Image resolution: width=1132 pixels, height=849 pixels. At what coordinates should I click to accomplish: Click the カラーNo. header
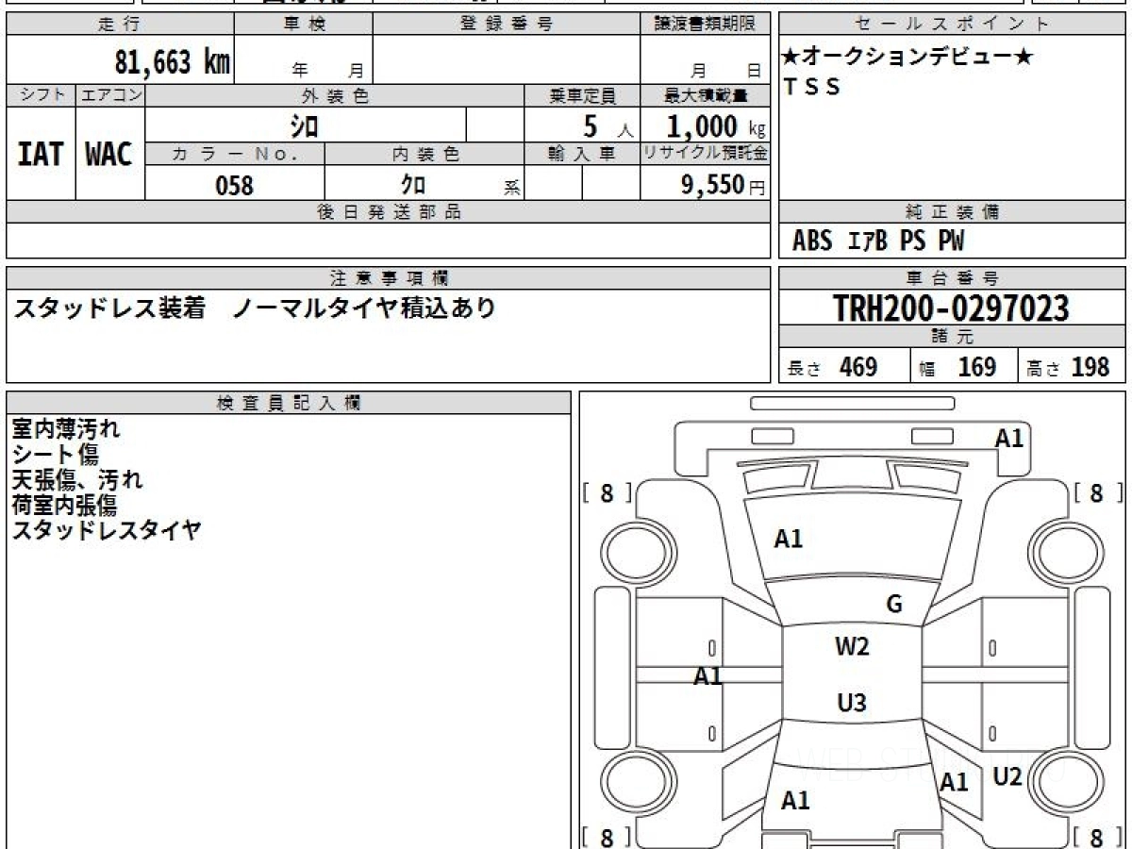pyautogui.click(x=235, y=155)
